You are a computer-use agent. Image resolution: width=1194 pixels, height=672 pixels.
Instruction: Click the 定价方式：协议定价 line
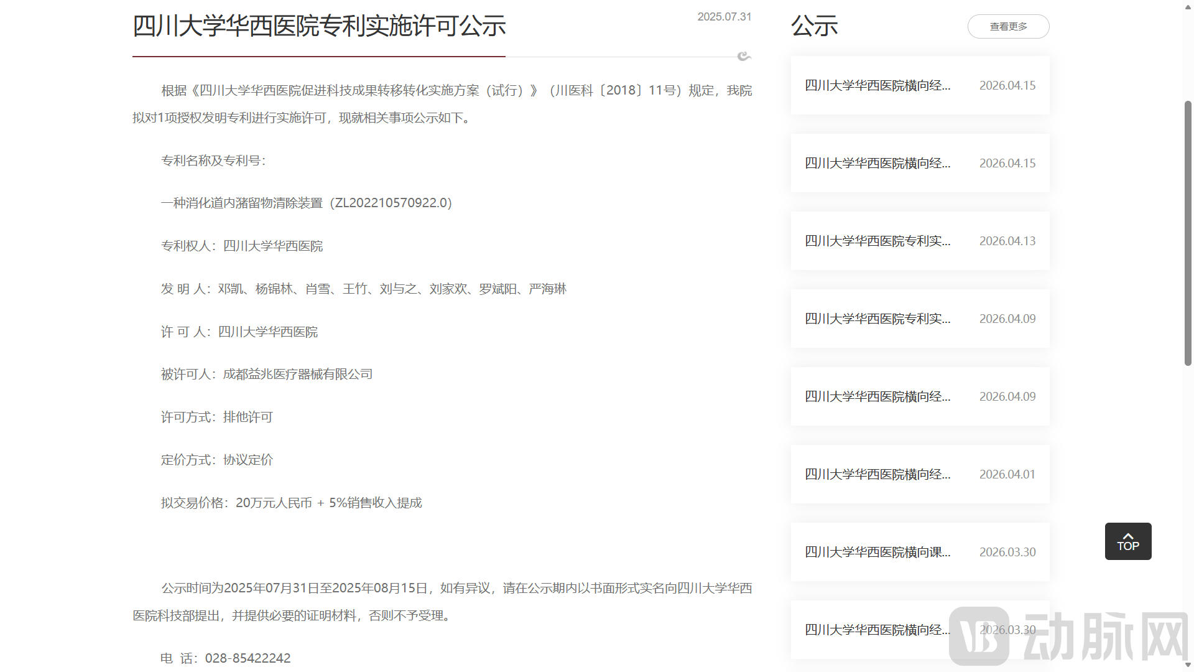[x=217, y=460]
